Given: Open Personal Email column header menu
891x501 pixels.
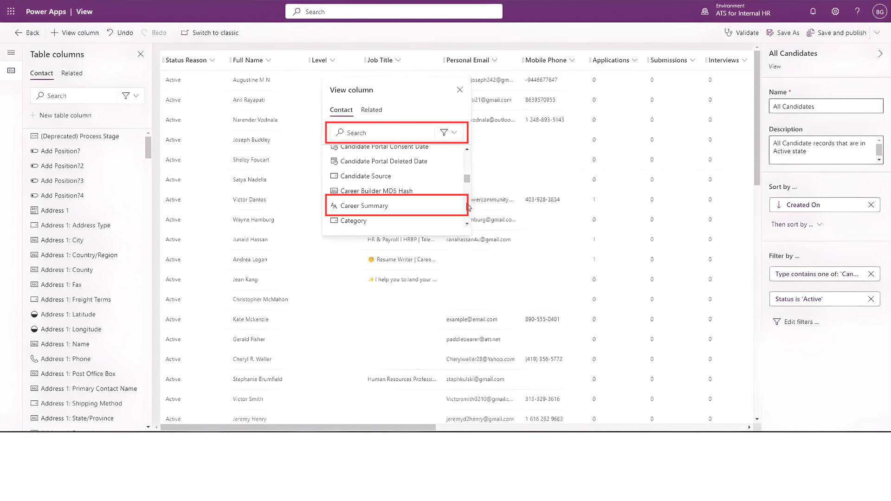Looking at the screenshot, I should click(x=495, y=60).
